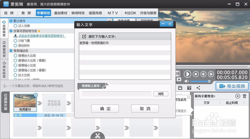
Task: Step forward one frame in preview
Action: pyautogui.click(x=211, y=74)
